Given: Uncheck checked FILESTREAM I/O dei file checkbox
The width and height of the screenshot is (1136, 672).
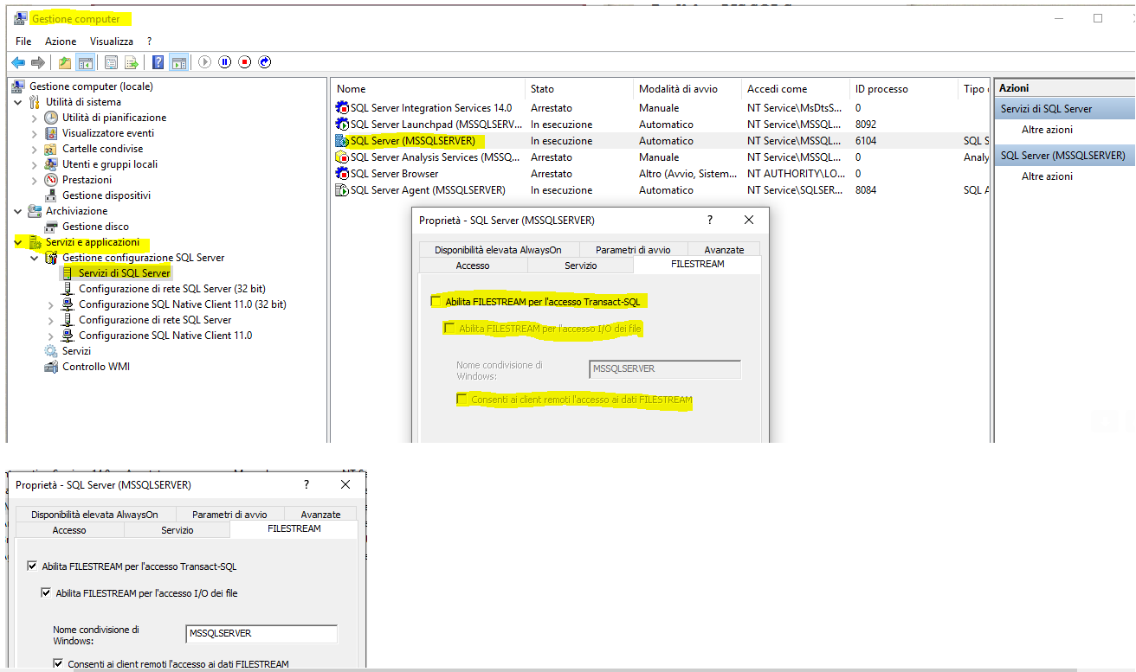Looking at the screenshot, I should [46, 593].
